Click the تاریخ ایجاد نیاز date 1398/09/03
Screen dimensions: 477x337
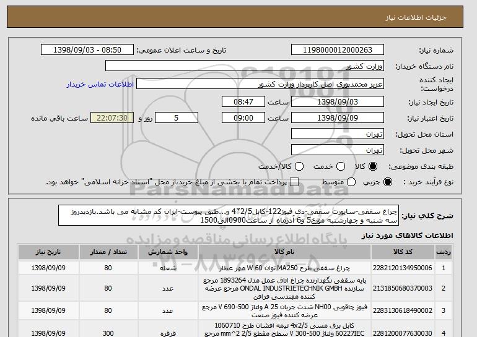click(338, 101)
